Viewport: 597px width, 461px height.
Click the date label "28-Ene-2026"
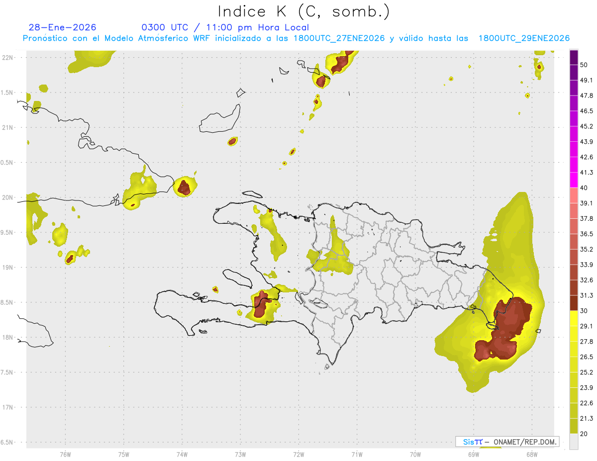[62, 27]
